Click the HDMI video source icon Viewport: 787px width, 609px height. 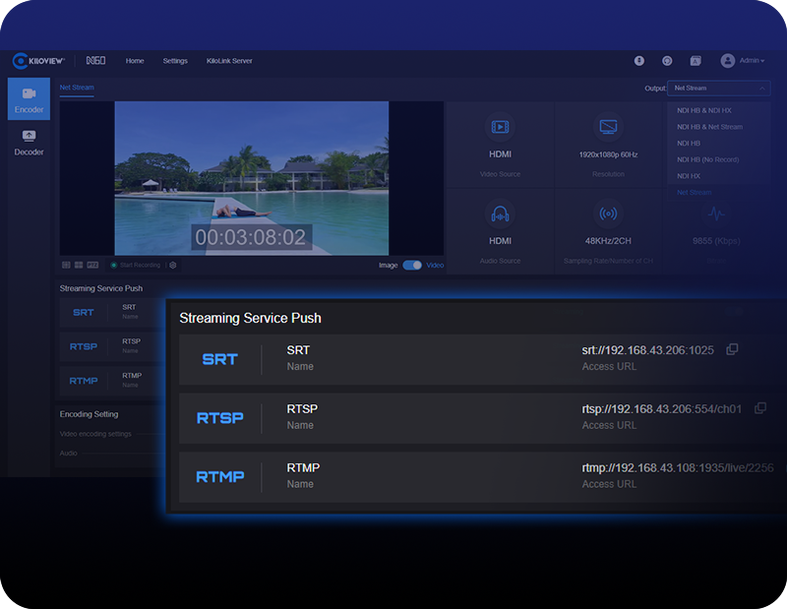tap(500, 127)
